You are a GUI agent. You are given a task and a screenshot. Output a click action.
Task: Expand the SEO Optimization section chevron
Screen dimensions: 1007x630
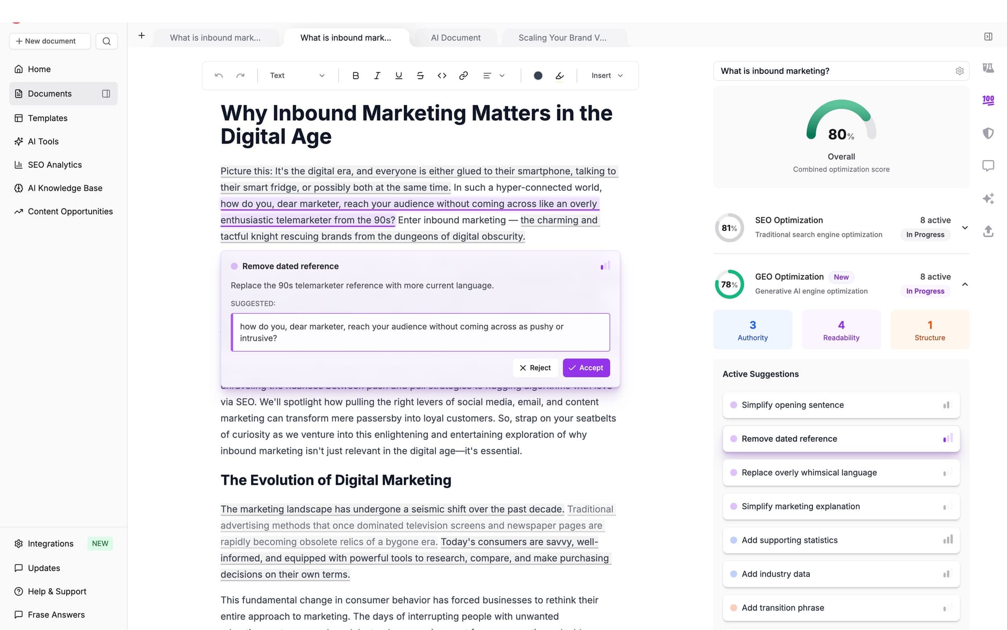pyautogui.click(x=965, y=228)
